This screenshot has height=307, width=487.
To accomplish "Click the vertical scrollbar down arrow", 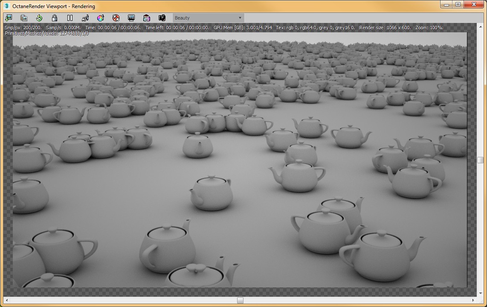I will pos(481,293).
